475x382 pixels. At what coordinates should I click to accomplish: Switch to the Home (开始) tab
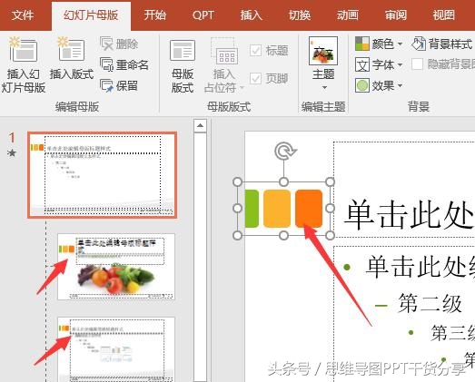(x=154, y=15)
